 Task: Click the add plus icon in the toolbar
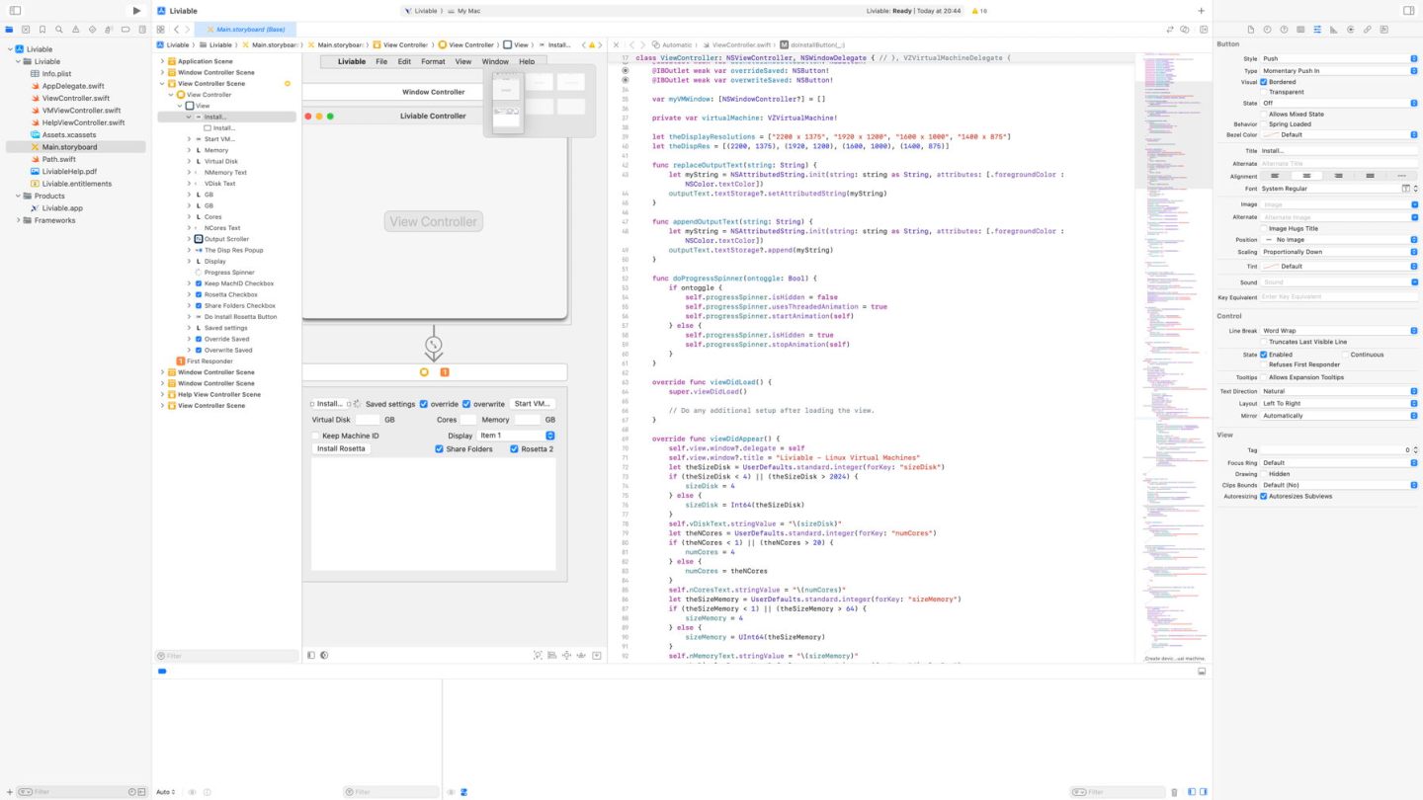click(1202, 11)
